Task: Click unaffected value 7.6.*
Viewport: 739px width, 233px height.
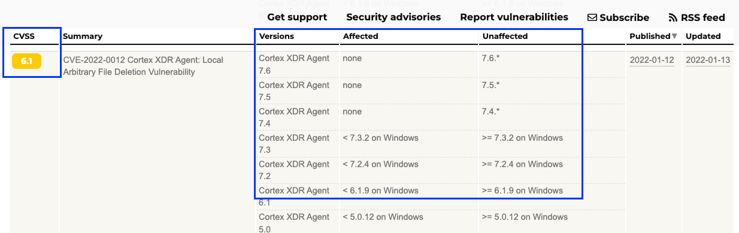Action: 490,59
